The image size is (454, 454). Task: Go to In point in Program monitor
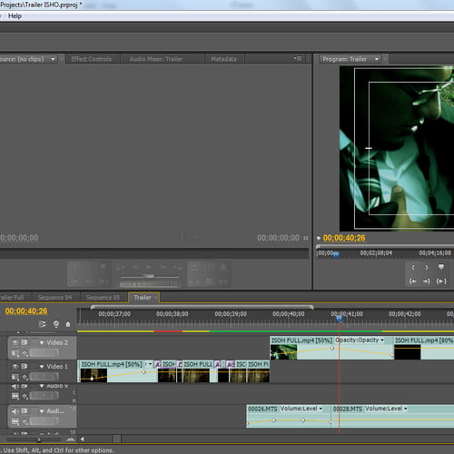tap(413, 281)
